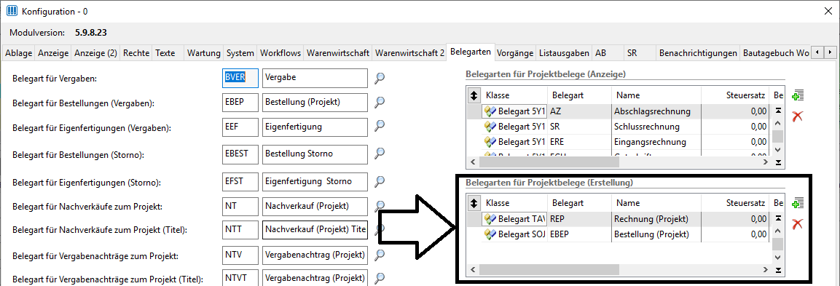Sort Anzeige table by Steuersatz column header
Image resolution: width=840 pixels, height=286 pixels.
(x=742, y=96)
